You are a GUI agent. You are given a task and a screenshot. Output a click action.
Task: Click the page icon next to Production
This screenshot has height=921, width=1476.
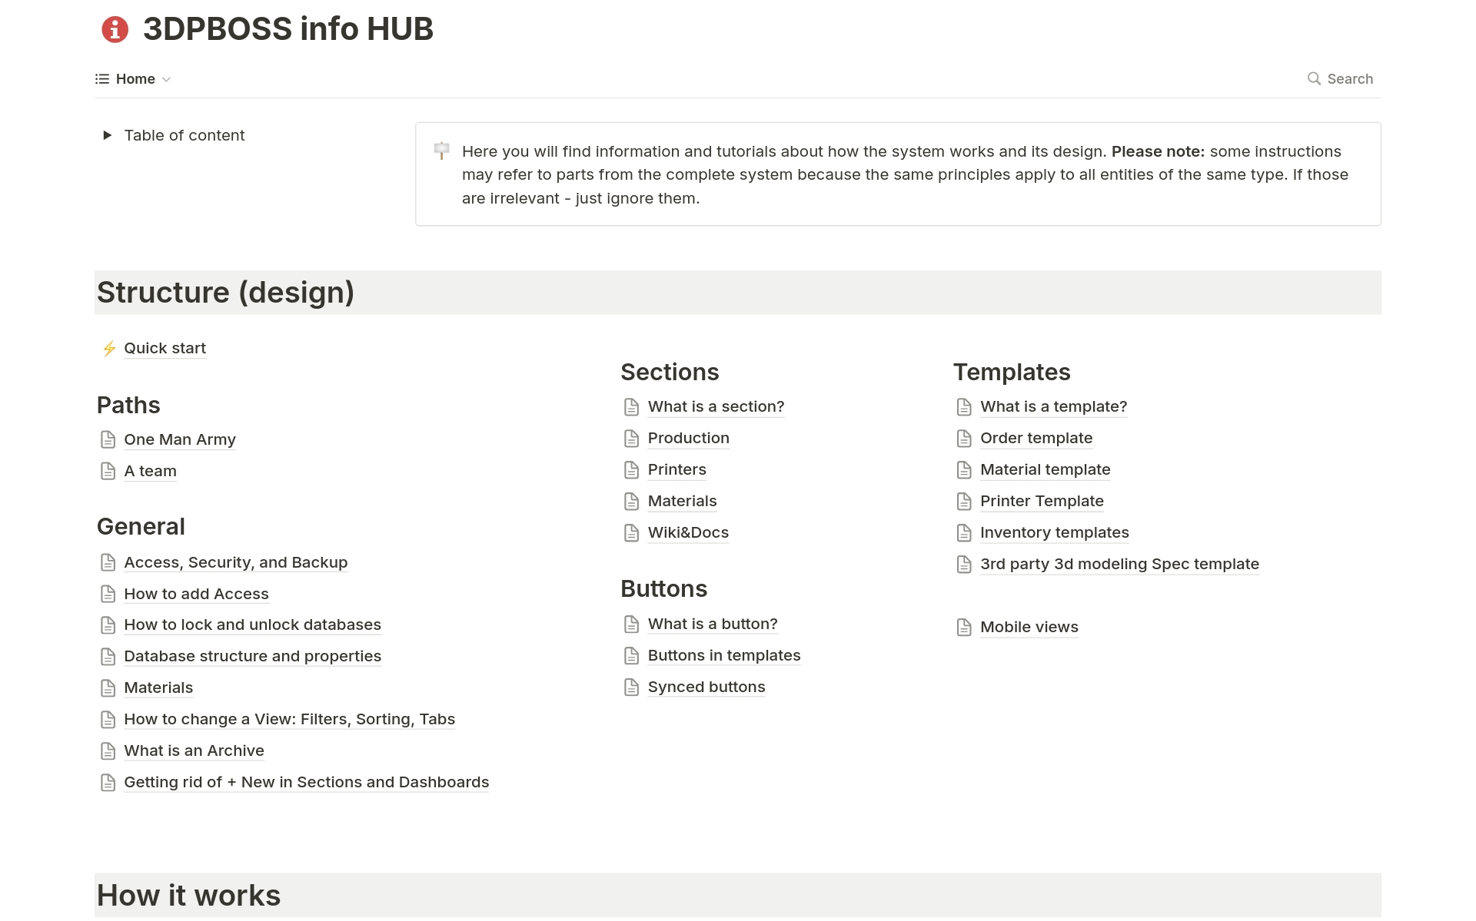[631, 439]
